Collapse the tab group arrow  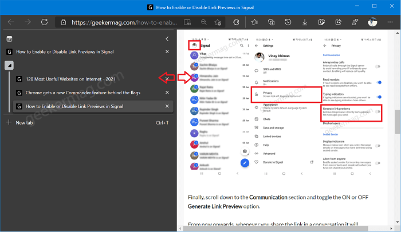click(9, 65)
